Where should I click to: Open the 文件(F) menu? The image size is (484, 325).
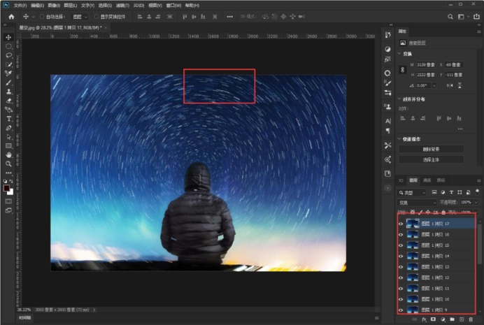pos(20,6)
